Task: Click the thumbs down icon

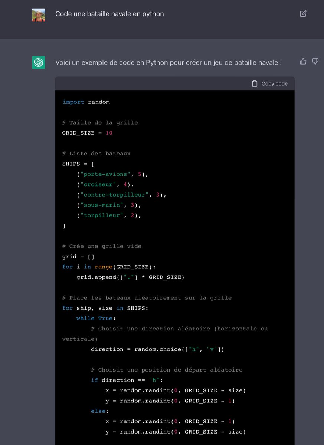Action: pyautogui.click(x=315, y=61)
